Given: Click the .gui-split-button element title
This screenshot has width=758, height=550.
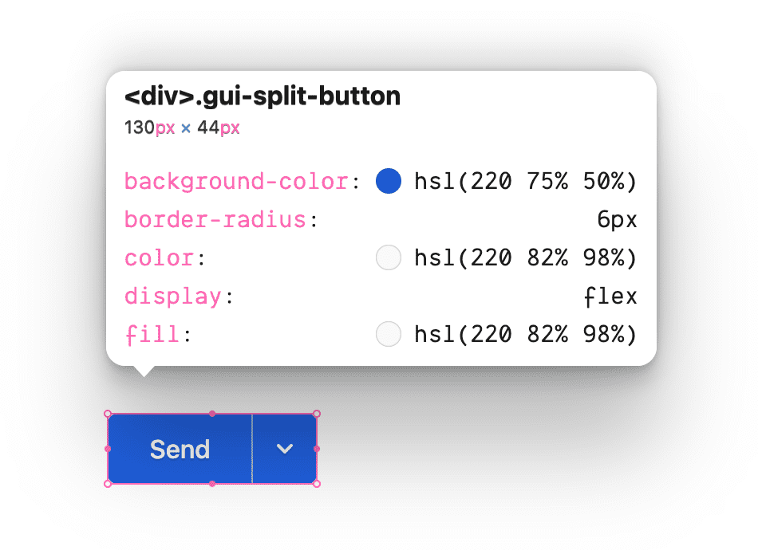Looking at the screenshot, I should [262, 96].
